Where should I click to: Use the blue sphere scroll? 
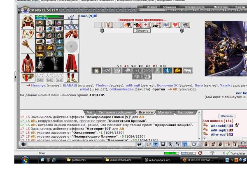click(166, 25)
